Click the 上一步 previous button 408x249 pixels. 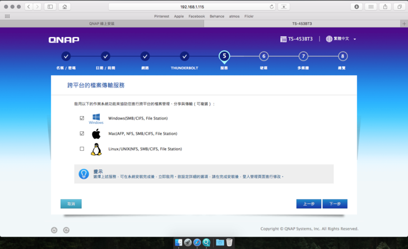(x=309, y=204)
